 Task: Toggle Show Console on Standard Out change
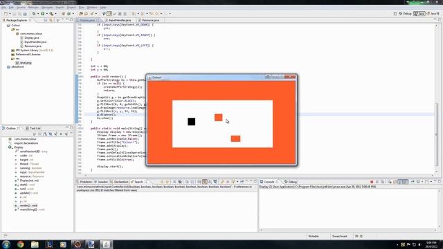click(x=400, y=182)
